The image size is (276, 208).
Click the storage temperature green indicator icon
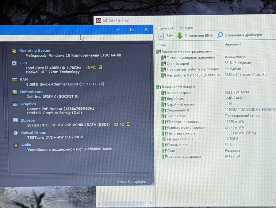click(x=129, y=124)
